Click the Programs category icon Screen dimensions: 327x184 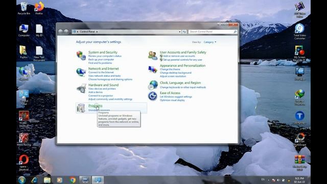coord(81,108)
